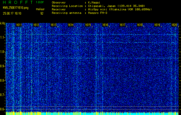Click time marker 1611
181x115 pixels.
click(x=19, y=25)
